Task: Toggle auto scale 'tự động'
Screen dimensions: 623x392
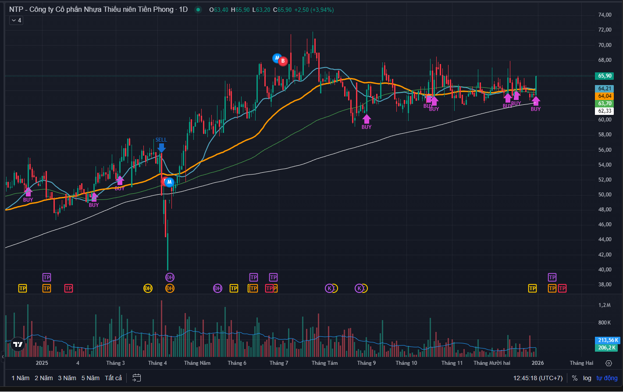Action: (607, 378)
